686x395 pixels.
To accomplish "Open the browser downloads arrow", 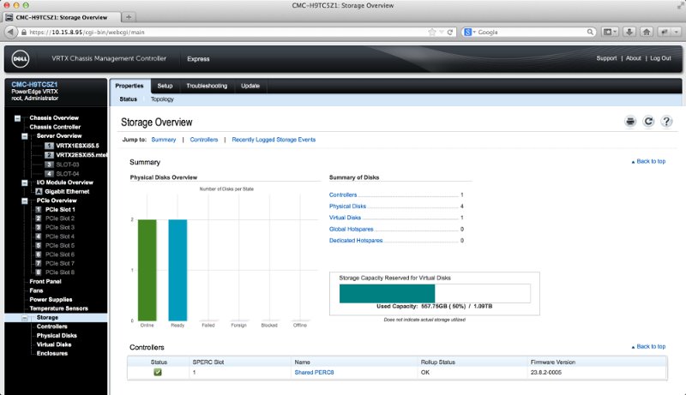I will [629, 32].
